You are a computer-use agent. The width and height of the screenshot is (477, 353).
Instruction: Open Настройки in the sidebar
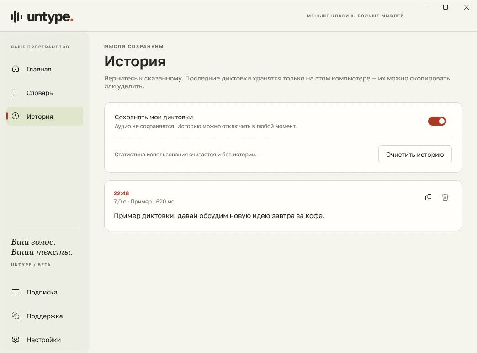click(45, 340)
